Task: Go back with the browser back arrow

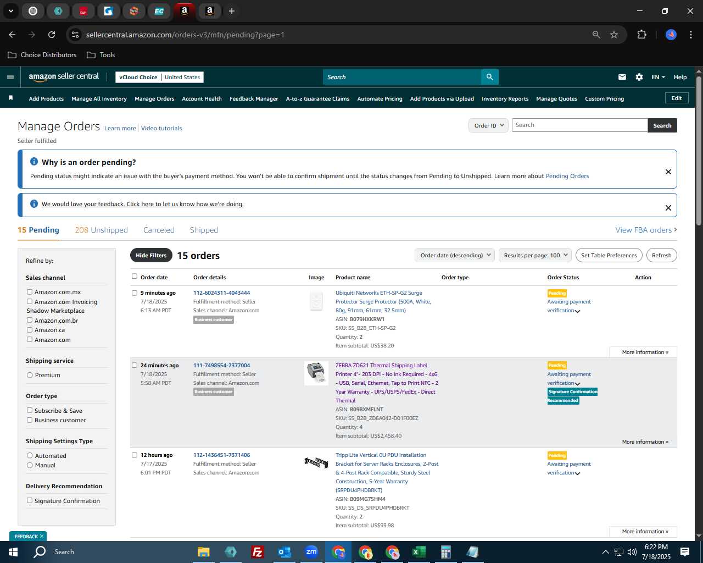Action: [13, 35]
